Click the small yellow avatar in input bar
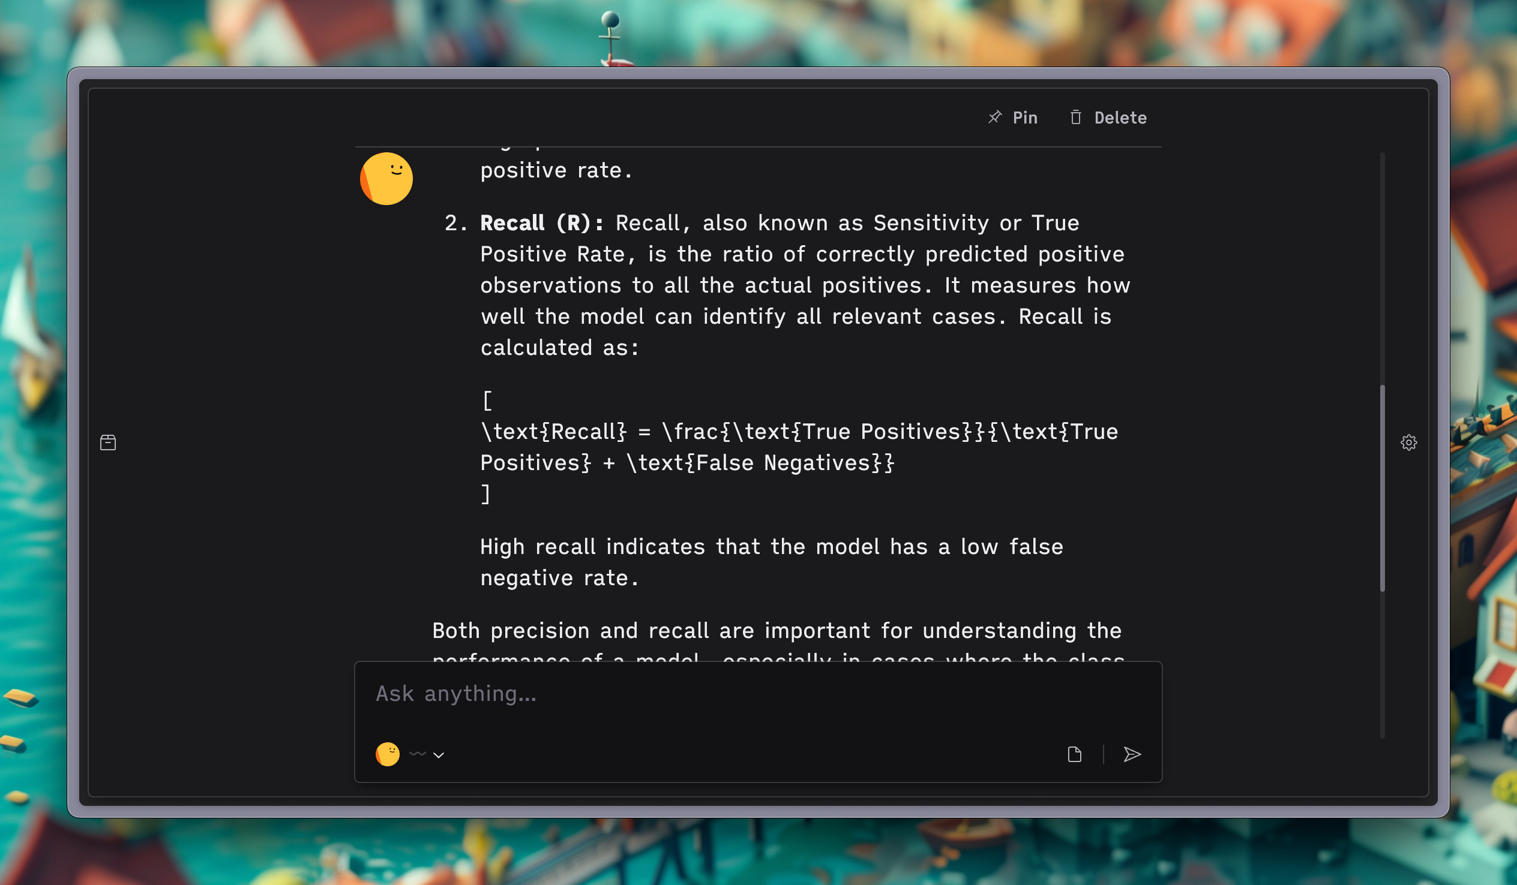Image resolution: width=1517 pixels, height=885 pixels. point(387,754)
